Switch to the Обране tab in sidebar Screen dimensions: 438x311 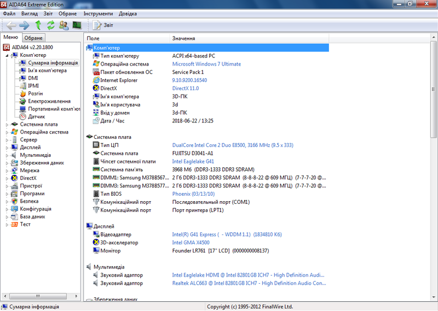(x=33, y=38)
